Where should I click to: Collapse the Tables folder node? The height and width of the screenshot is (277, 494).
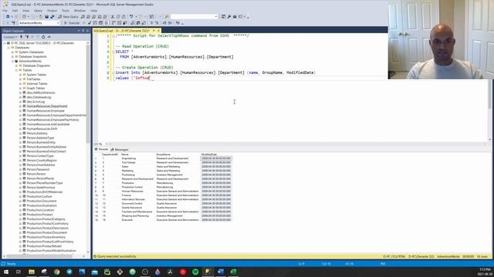pyautogui.click(x=16, y=70)
